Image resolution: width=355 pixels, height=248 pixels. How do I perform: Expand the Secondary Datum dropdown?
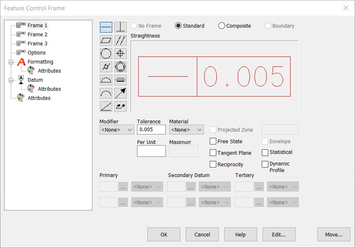coord(215,187)
